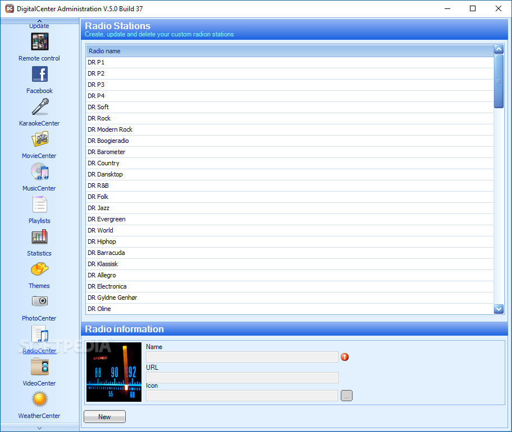The height and width of the screenshot is (432, 512).
Task: Open the WeatherCenter sun icon
Action: point(40,399)
